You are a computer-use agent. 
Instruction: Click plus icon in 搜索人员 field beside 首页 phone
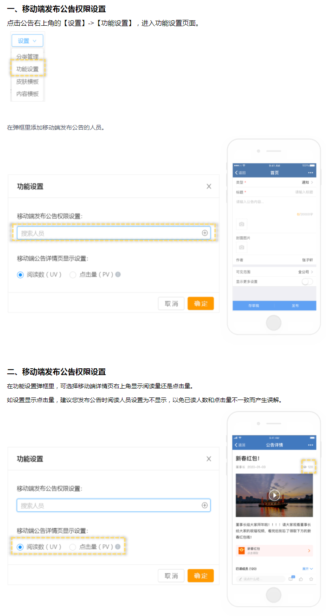[205, 233]
